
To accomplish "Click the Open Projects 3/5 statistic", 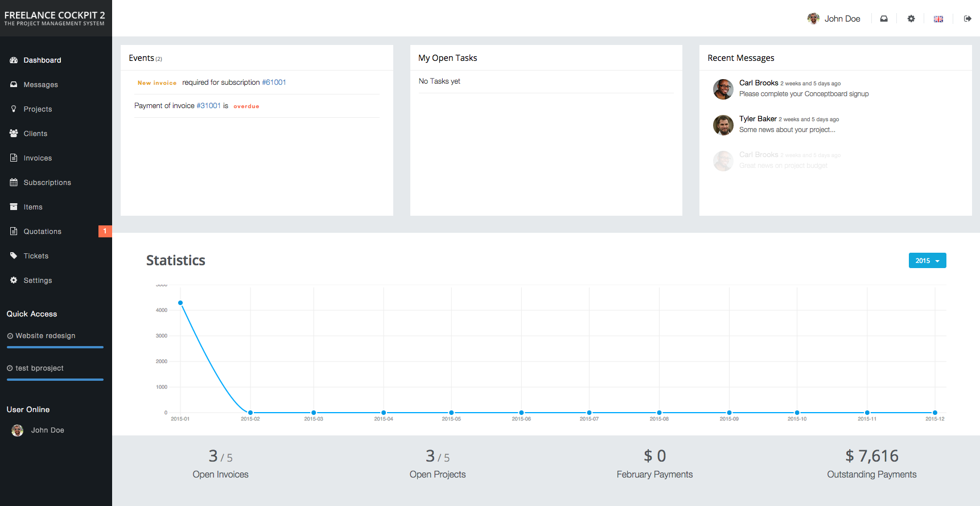I will [438, 464].
